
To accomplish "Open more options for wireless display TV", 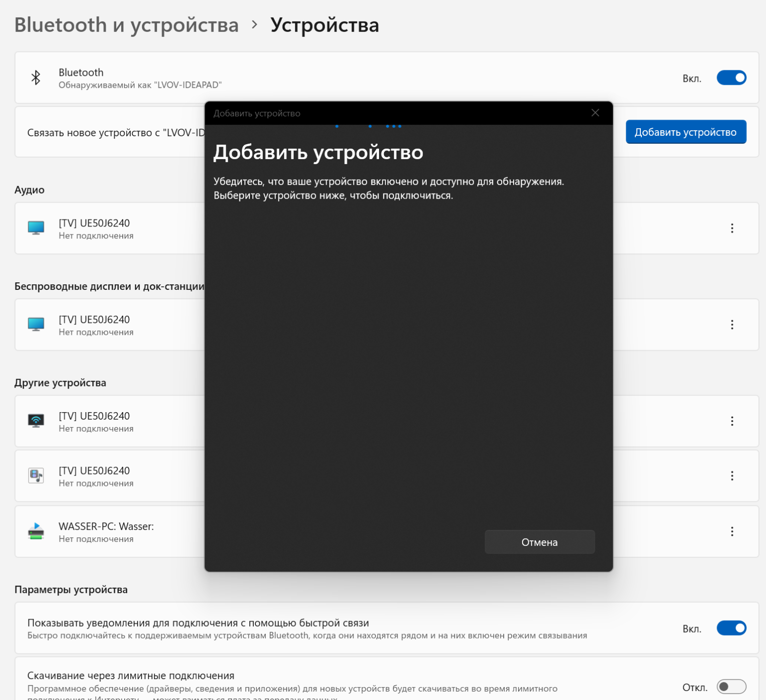I will (732, 325).
